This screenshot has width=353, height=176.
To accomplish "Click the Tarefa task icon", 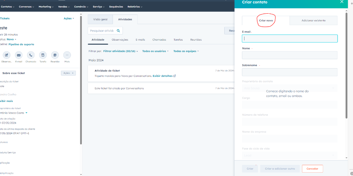I will pyautogui.click(x=43, y=55).
